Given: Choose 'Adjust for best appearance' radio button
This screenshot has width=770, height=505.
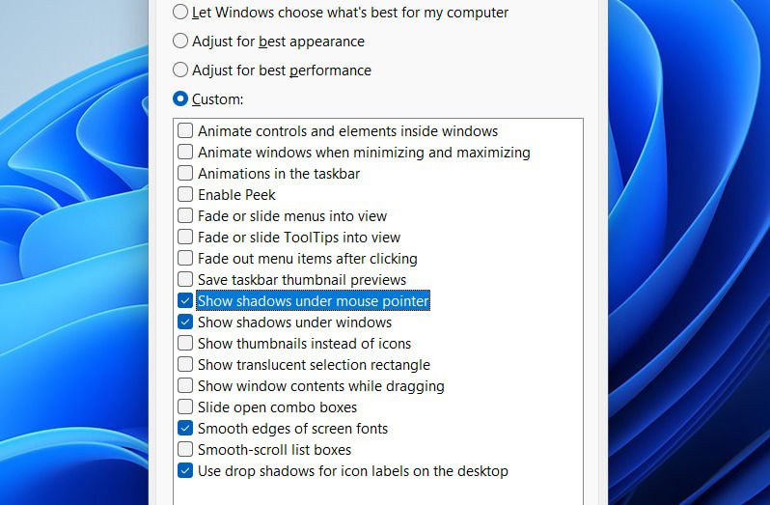Looking at the screenshot, I should (180, 42).
